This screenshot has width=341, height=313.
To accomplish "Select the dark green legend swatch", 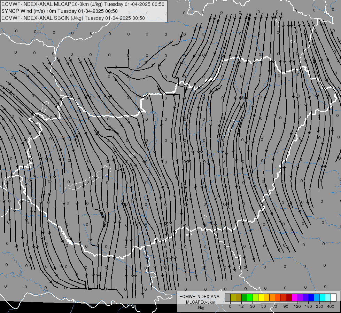I will [x=244, y=297].
